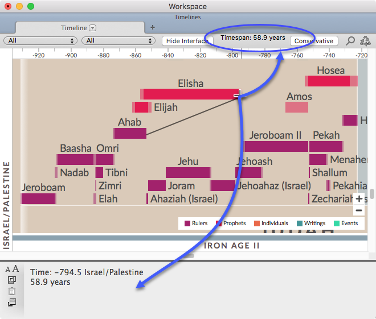
Task: Add a new tab with plus icon
Action: (152, 27)
